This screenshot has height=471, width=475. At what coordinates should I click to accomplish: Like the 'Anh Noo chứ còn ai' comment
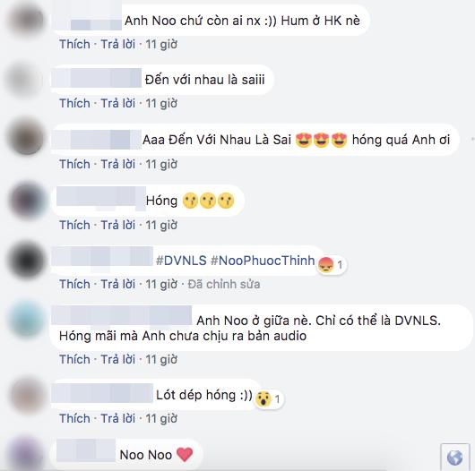(74, 44)
